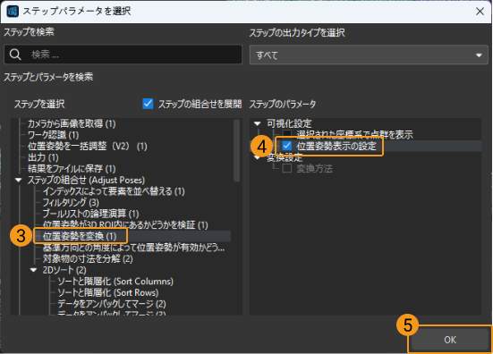Click the step list vertical scrollbar
Image resolution: width=493 pixels, height=354 pixels.
[237, 150]
